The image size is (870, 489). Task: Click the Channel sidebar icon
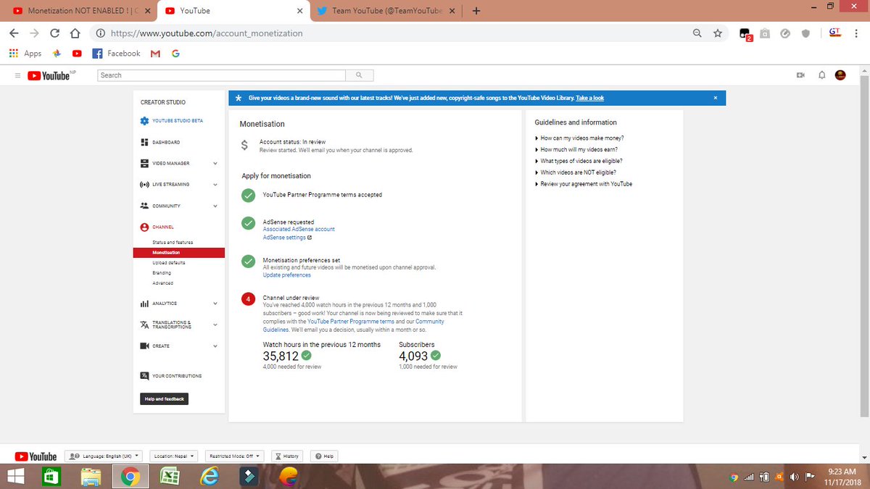pyautogui.click(x=144, y=227)
